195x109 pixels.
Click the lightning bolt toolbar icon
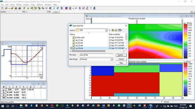tap(24, 8)
